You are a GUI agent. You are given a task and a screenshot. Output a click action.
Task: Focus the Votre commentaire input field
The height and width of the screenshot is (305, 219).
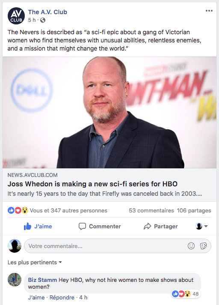[x=118, y=246]
